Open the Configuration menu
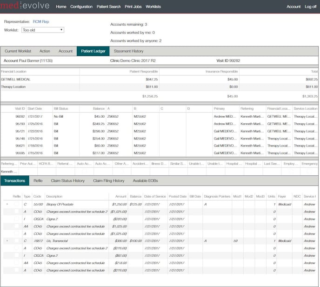 click(x=81, y=7)
